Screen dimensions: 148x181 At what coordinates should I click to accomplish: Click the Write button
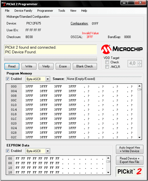29,66
